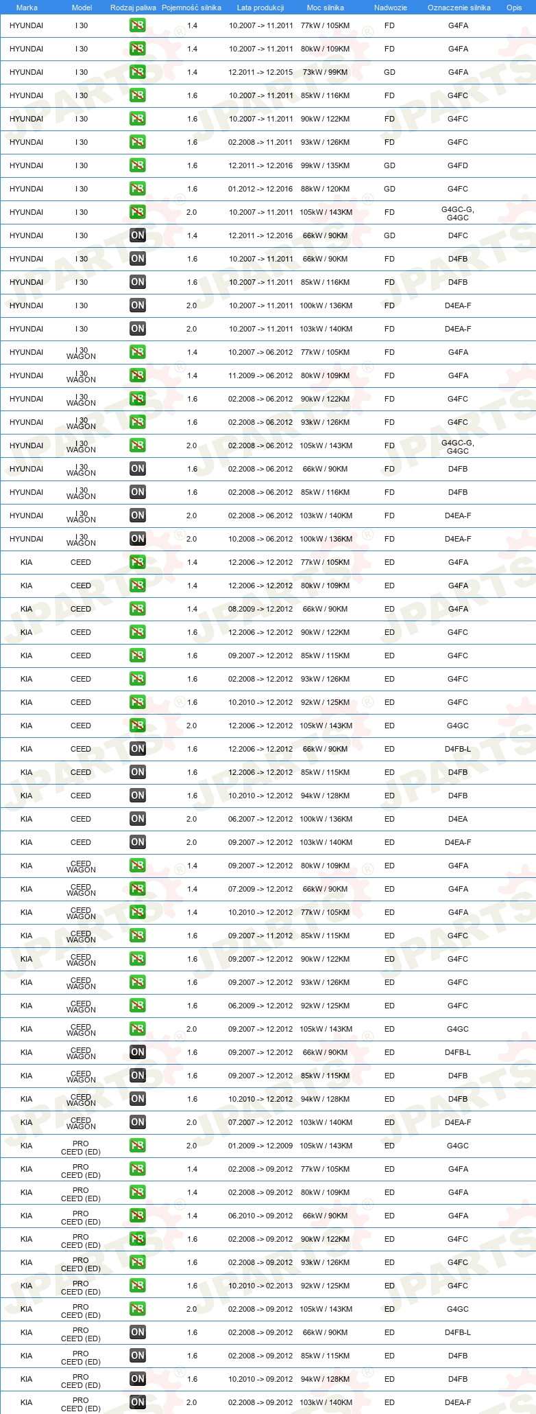The height and width of the screenshot is (1414, 536).
Task: Click the PB icon in CEED WAGON 09.2007 -> 11.2012 row
Action: (137, 936)
